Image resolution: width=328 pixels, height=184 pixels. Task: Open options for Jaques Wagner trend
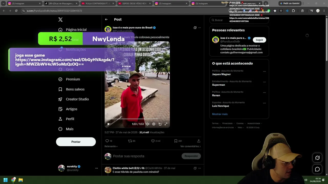(264, 72)
